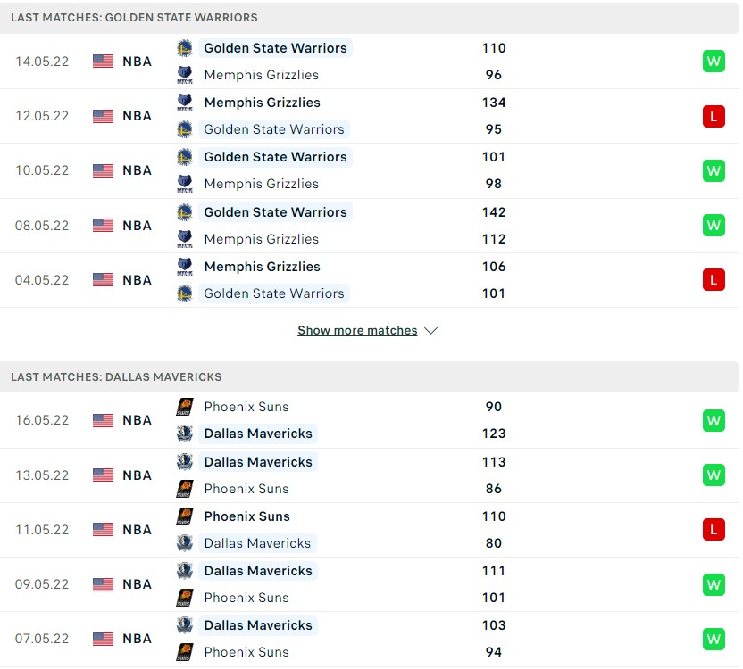Click the red L badge for the 12.05.22 match
The image size is (743, 669).
pyautogui.click(x=714, y=116)
